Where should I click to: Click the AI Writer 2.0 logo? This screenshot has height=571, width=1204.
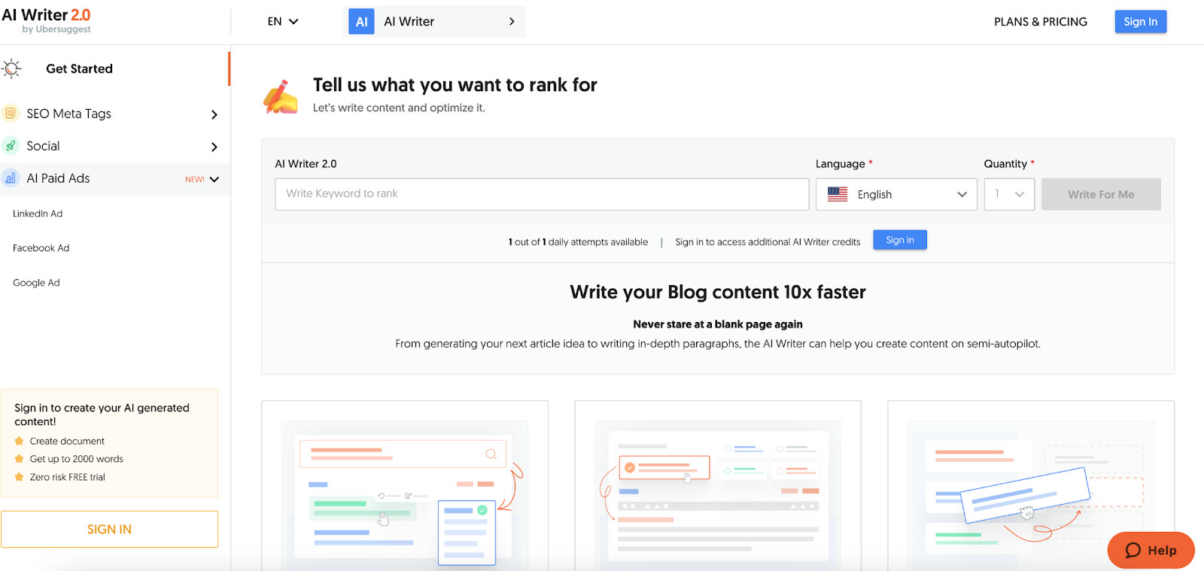click(x=46, y=20)
